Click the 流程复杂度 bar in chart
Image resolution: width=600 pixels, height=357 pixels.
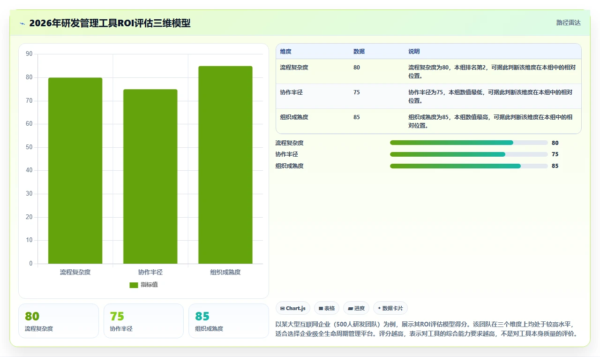tap(75, 171)
